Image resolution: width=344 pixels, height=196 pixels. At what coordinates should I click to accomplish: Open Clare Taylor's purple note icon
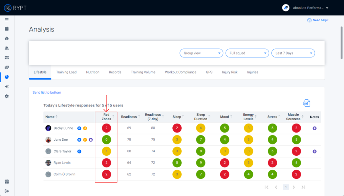pos(314,151)
